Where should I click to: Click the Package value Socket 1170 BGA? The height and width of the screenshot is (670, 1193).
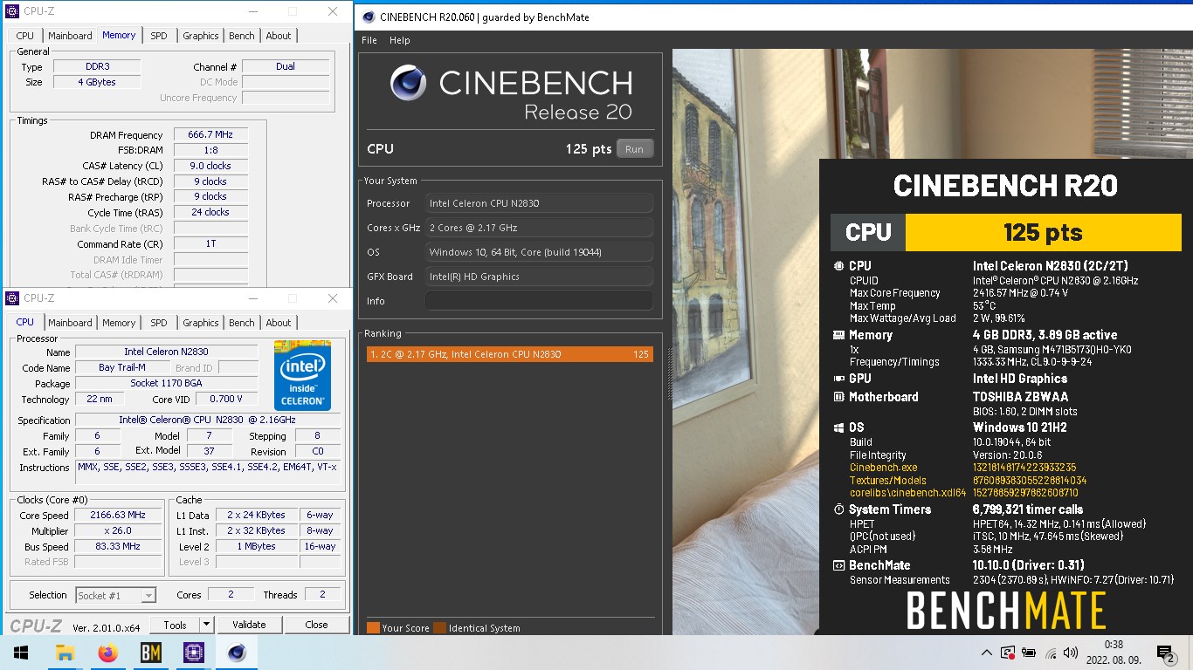pos(166,383)
